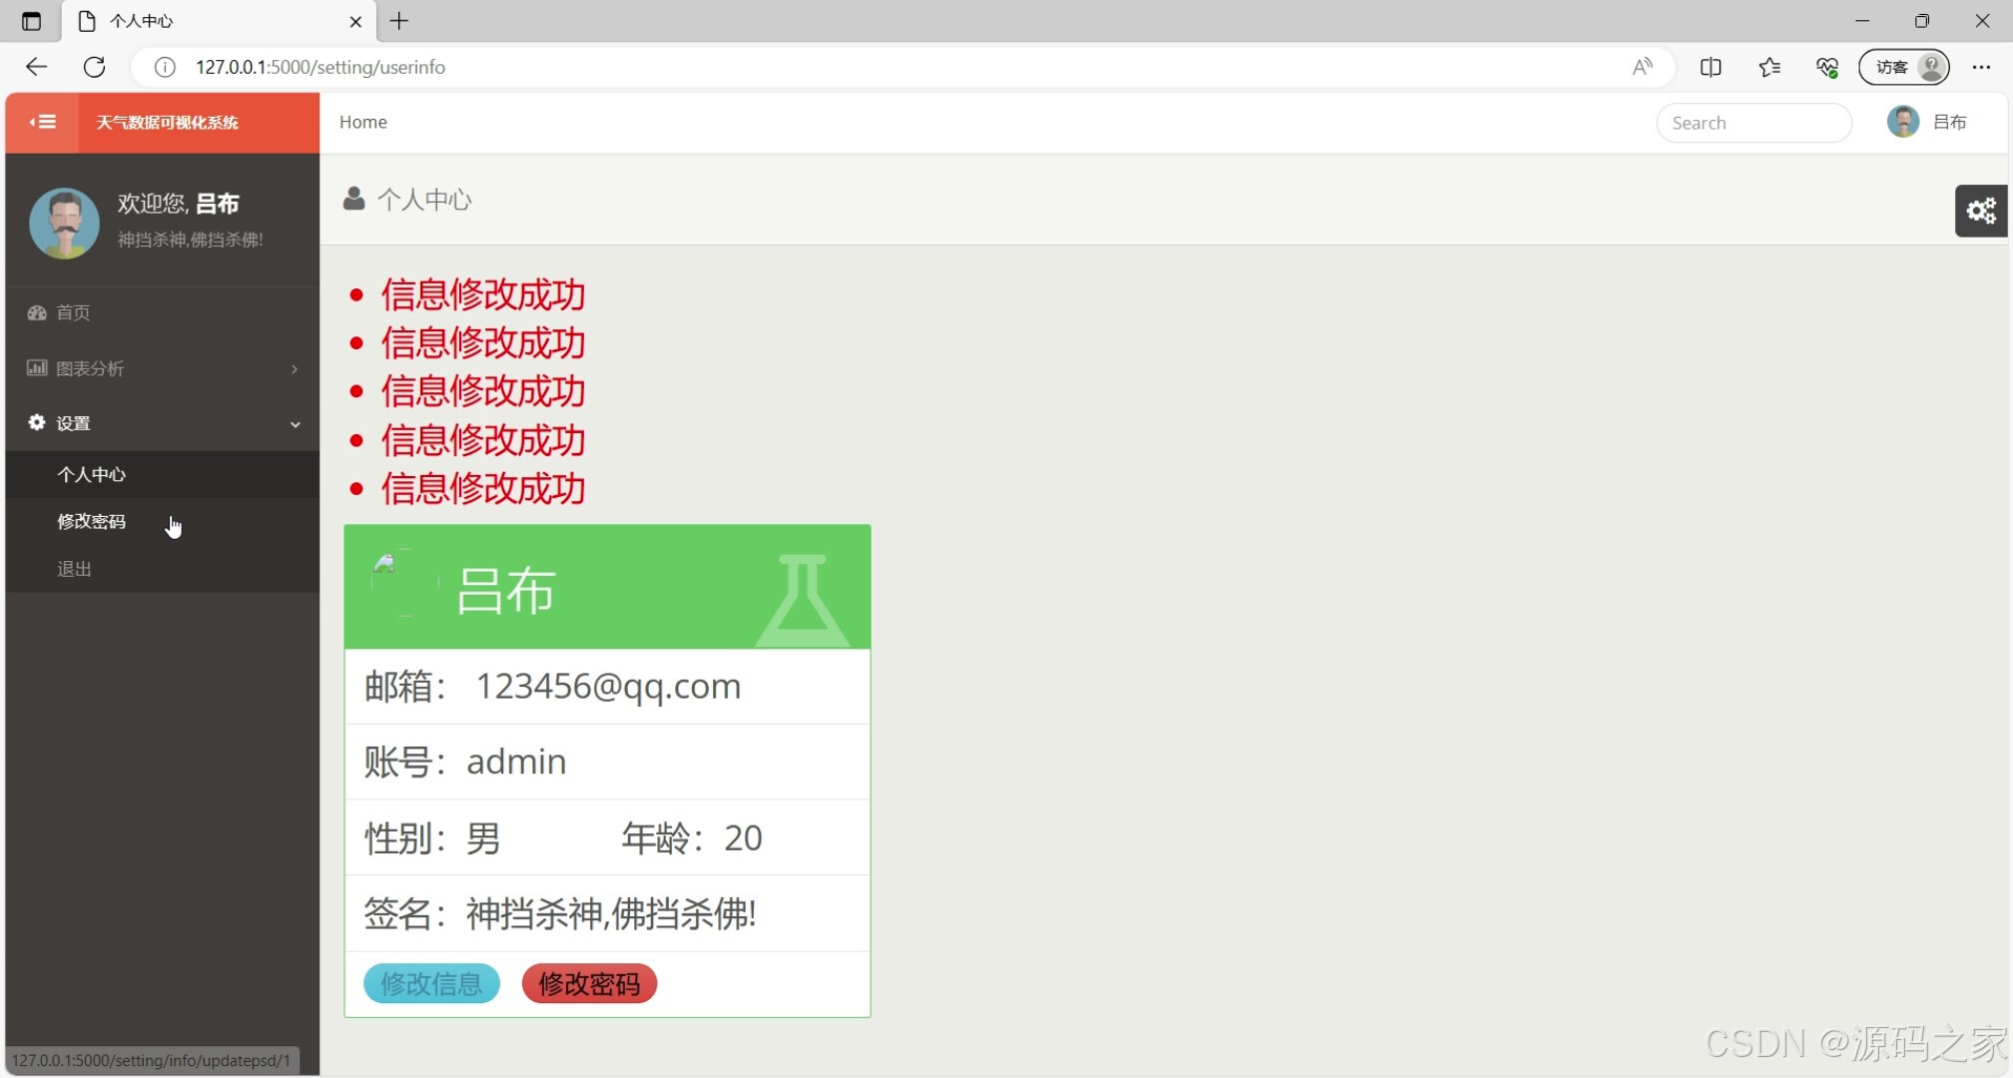Click the browser favorites star icon
This screenshot has height=1078, width=2013.
tap(1769, 67)
